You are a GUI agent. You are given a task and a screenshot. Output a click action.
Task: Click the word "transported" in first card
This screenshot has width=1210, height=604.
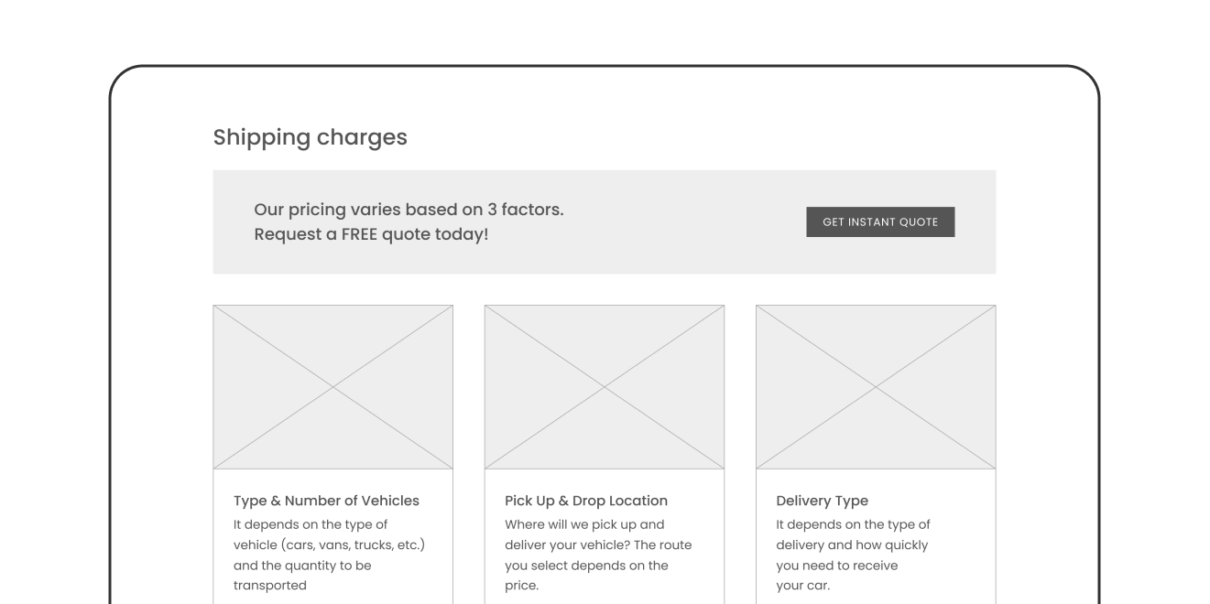pos(270,586)
